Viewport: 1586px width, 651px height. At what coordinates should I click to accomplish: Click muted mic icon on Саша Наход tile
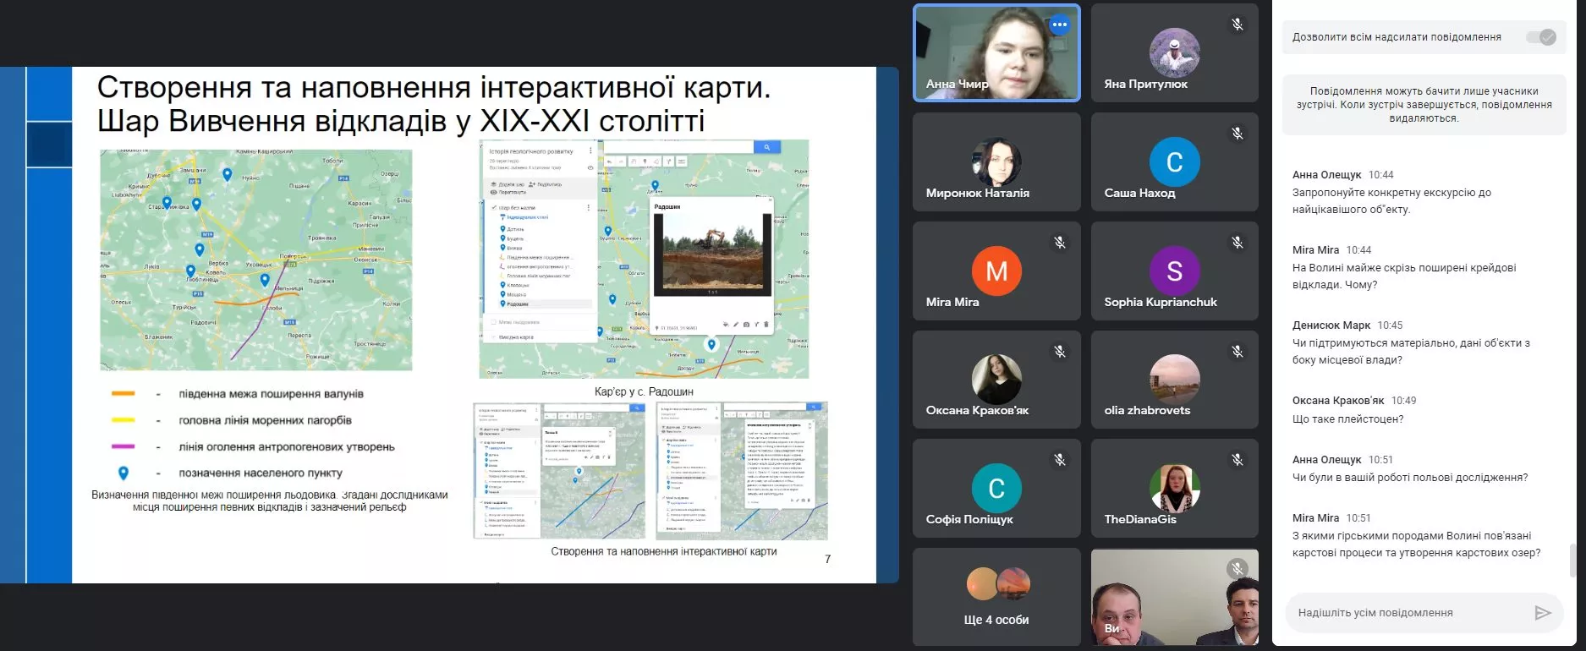tap(1238, 134)
